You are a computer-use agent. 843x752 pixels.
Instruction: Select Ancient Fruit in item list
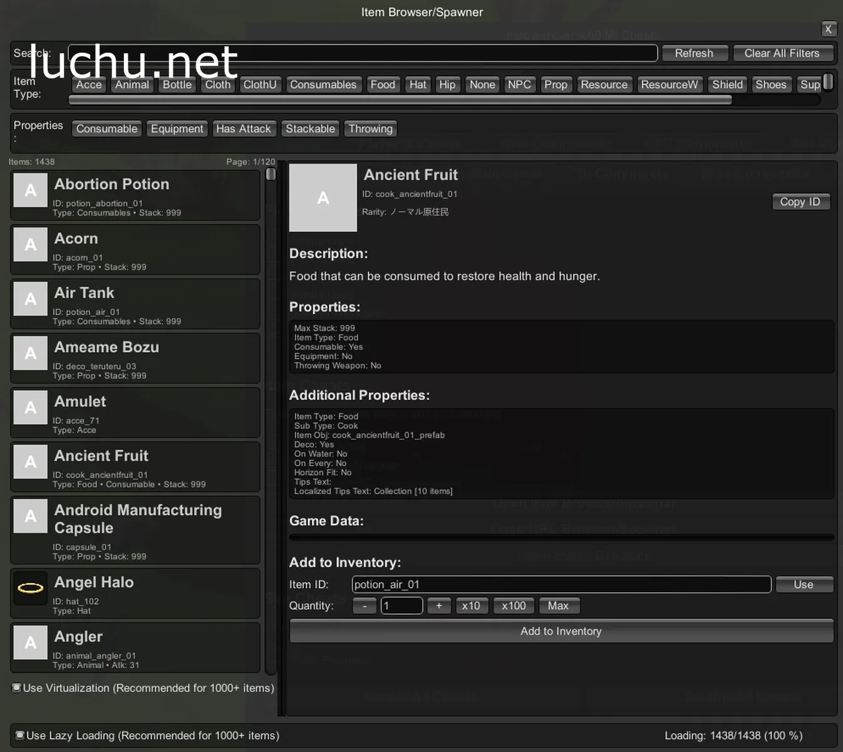tap(135, 467)
